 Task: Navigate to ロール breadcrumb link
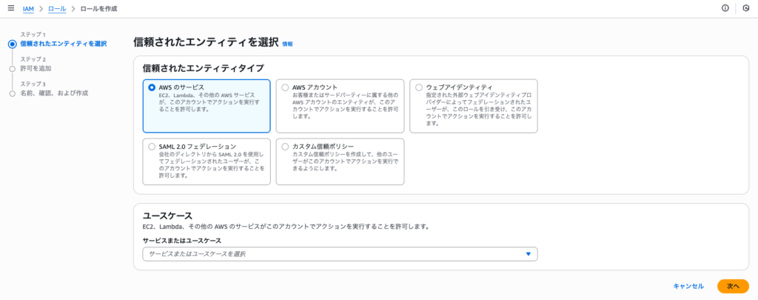(56, 8)
